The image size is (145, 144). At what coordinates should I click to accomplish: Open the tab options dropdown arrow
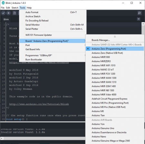[139, 19]
